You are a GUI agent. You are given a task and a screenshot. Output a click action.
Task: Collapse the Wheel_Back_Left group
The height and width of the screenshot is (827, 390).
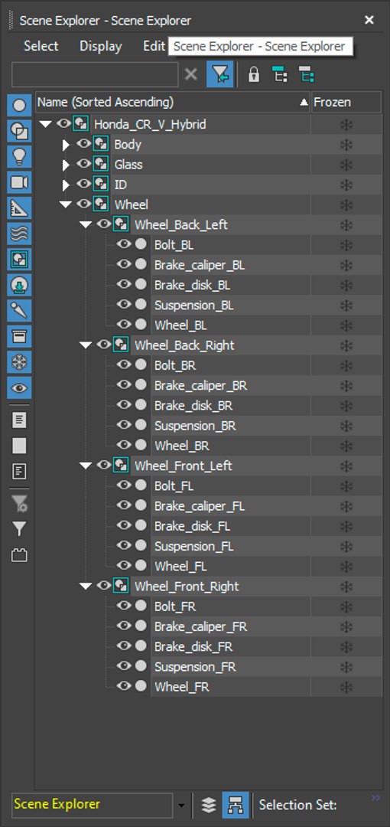(86, 224)
